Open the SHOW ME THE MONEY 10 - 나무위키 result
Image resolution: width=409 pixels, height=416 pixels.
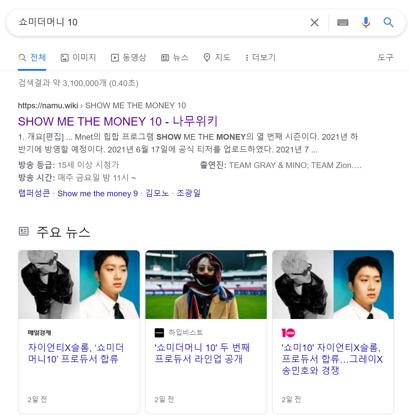point(118,122)
